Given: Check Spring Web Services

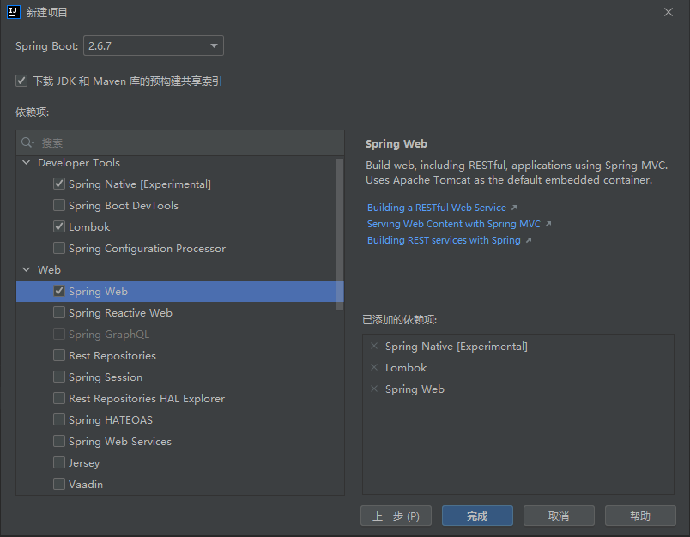Looking at the screenshot, I should coord(59,441).
